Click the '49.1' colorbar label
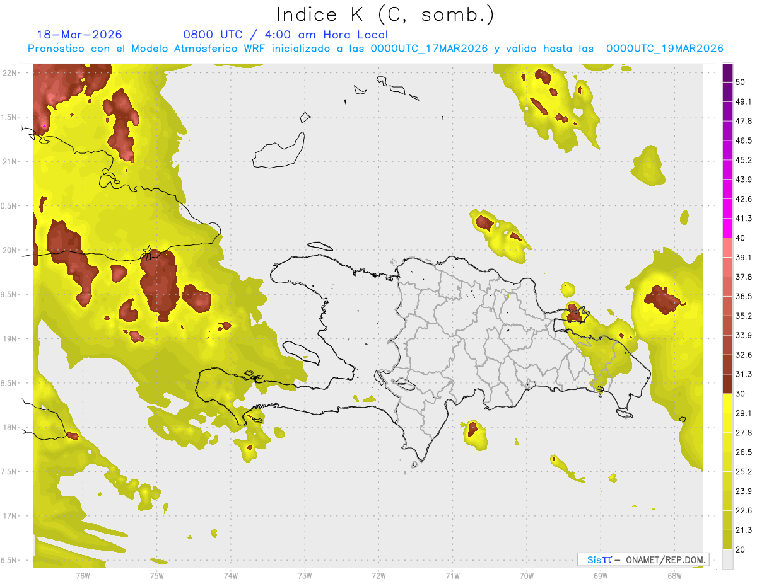The image size is (757, 584). pyautogui.click(x=744, y=101)
